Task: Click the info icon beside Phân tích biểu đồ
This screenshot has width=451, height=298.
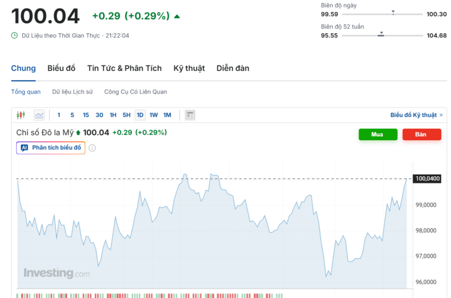Action: tap(92, 148)
